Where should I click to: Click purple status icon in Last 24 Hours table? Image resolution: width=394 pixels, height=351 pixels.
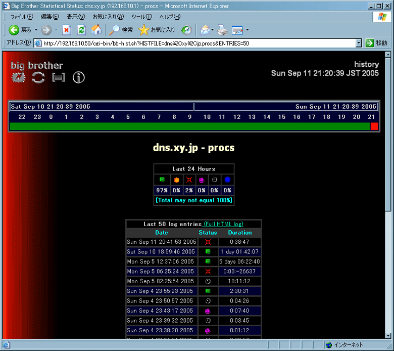point(202,180)
